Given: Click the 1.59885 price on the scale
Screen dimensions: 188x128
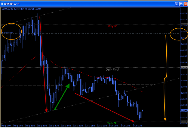Looking at the screenshot, I should [184, 87].
